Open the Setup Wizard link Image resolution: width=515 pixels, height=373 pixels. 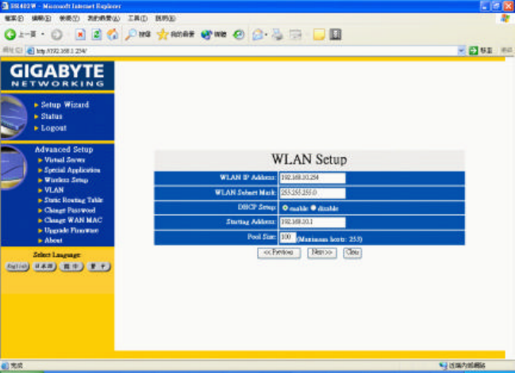click(x=65, y=105)
